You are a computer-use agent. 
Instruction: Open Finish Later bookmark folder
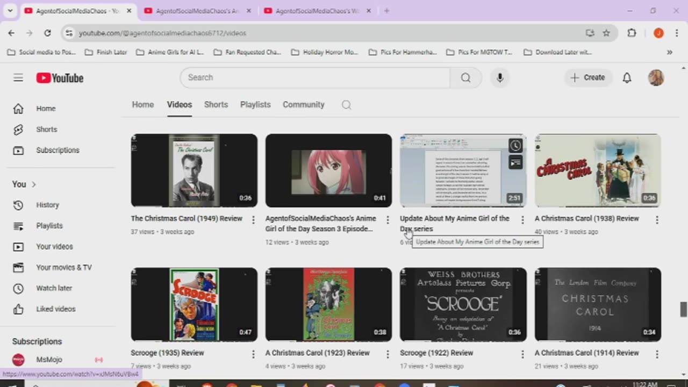tap(106, 52)
